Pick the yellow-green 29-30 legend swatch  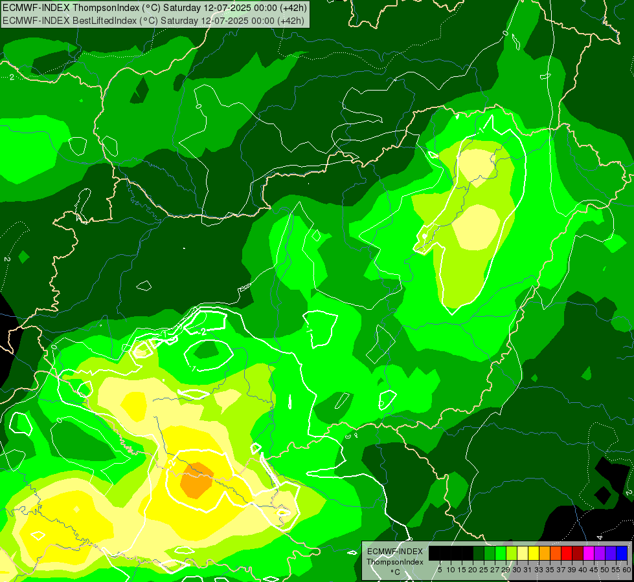(512, 553)
